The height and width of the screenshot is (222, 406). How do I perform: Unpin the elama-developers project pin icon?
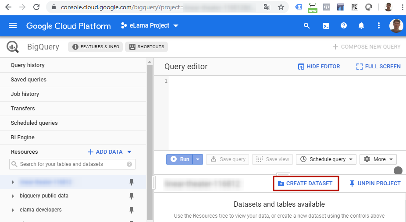pos(132,210)
